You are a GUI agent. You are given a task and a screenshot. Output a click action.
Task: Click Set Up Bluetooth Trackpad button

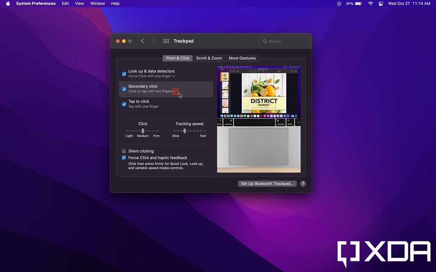tap(267, 184)
